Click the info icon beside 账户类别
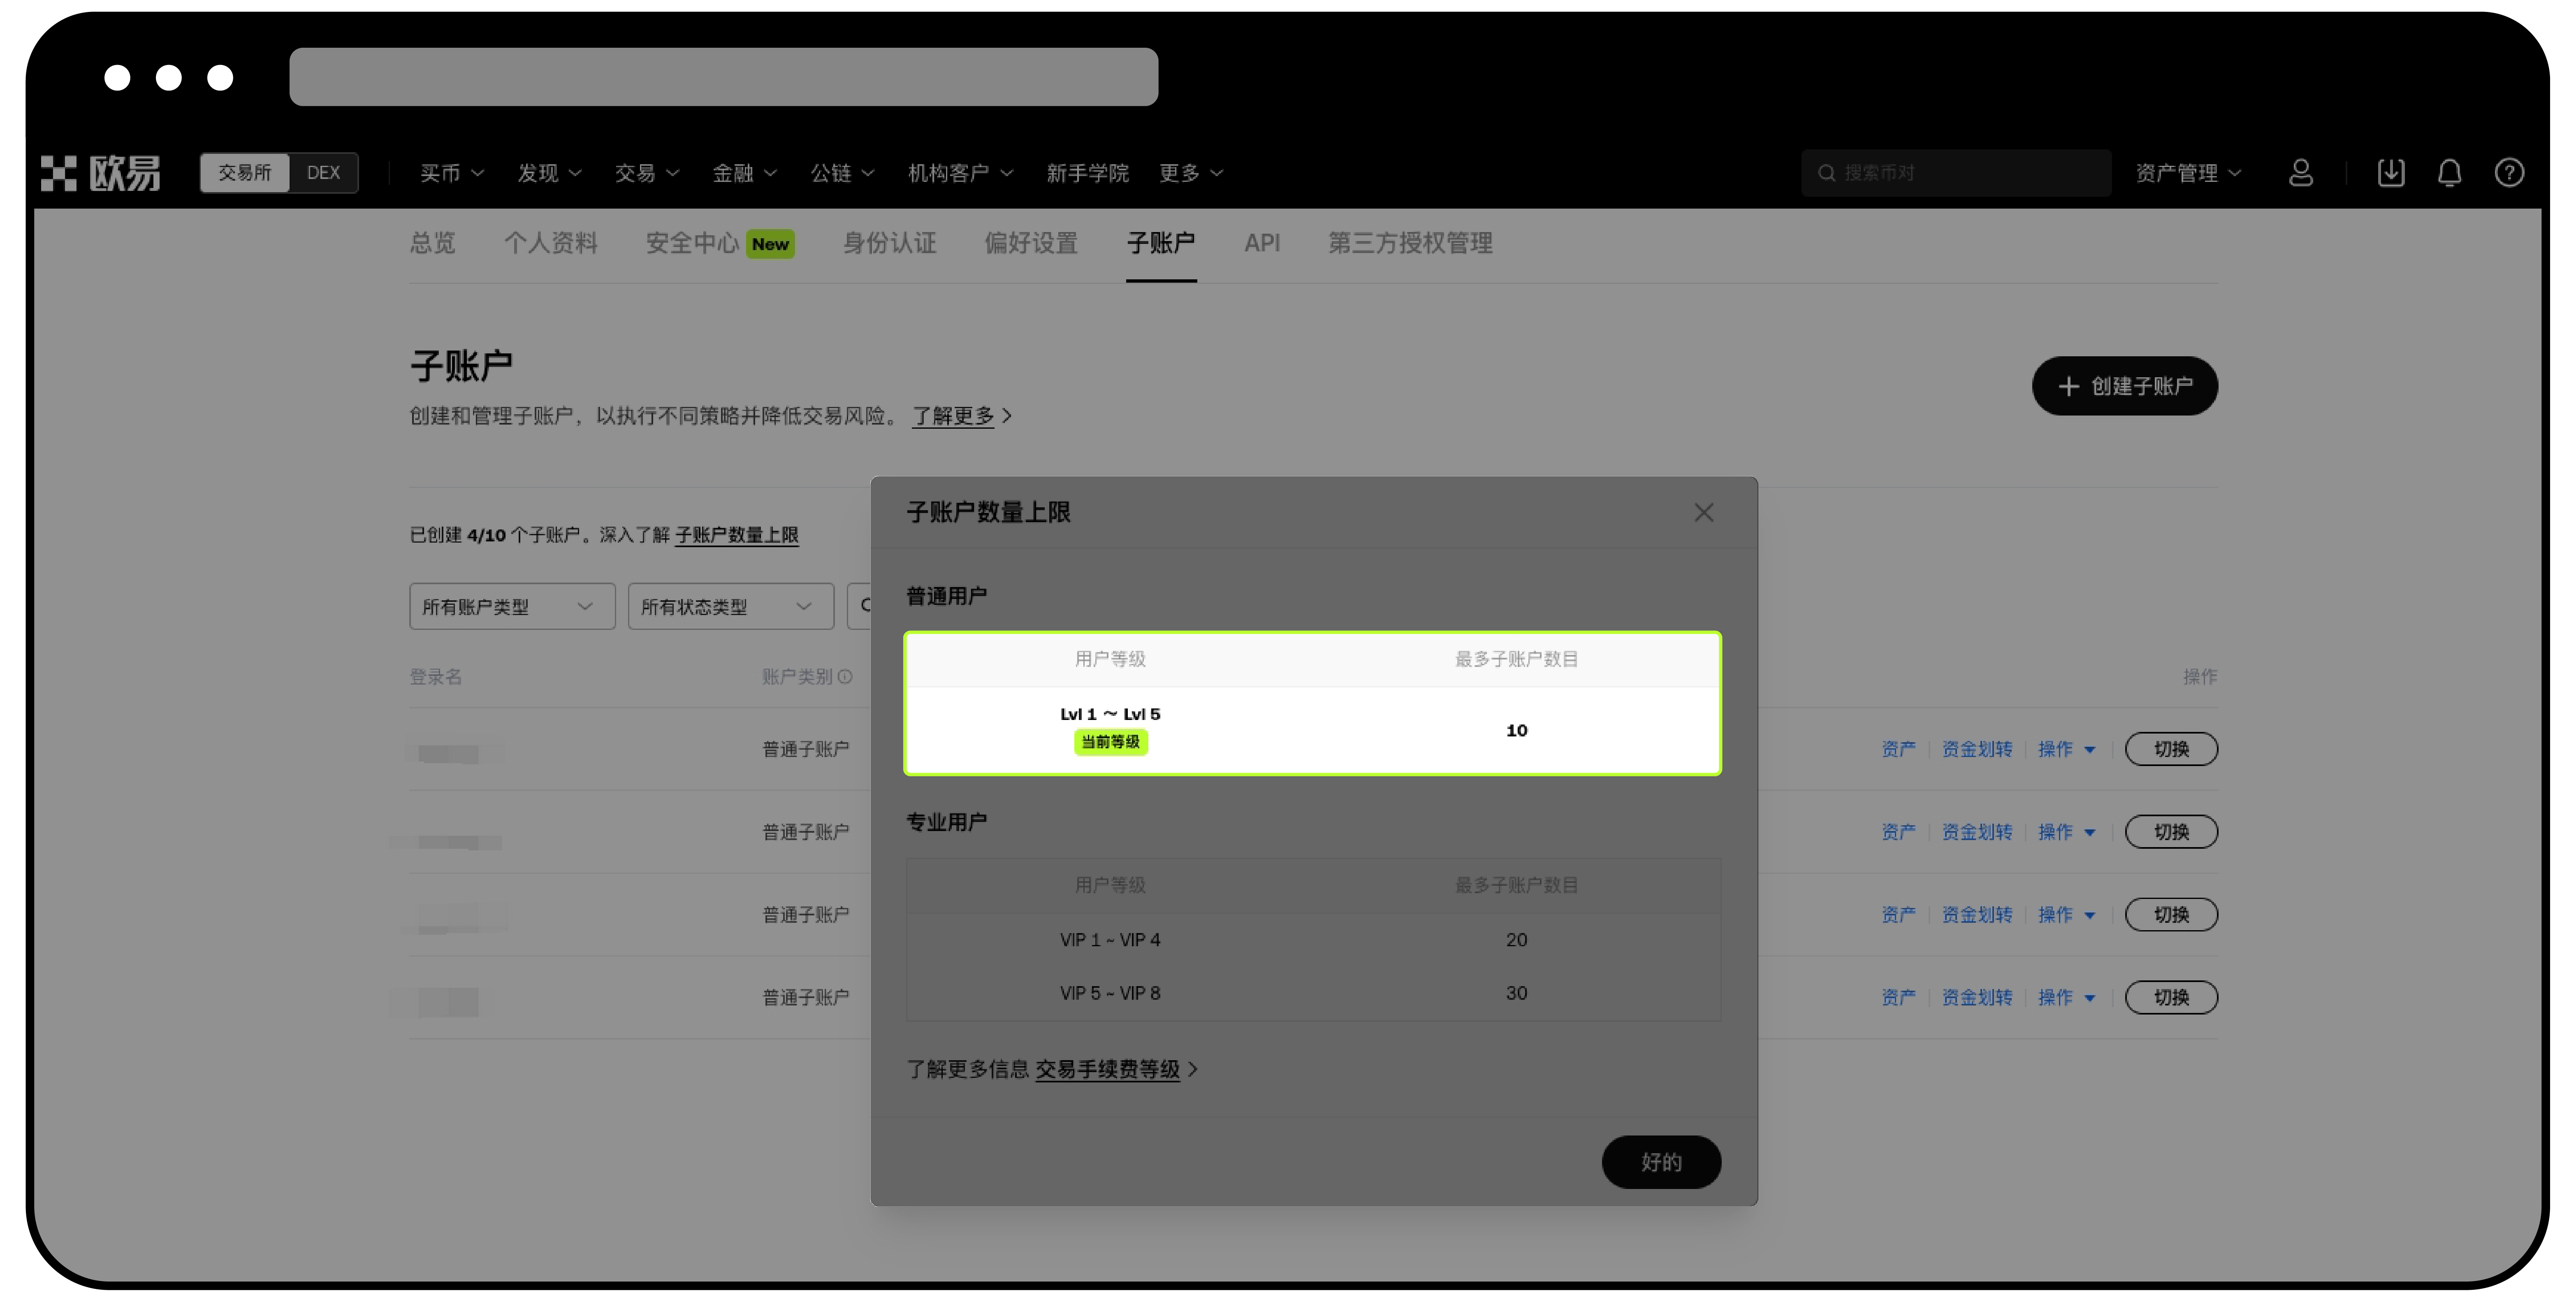Screen dimensions: 2576x1298 (x=845, y=677)
